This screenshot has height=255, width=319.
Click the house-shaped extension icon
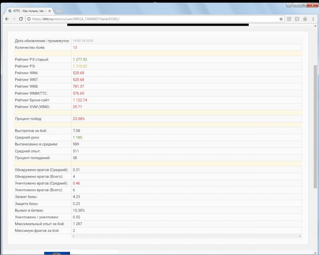[x=305, y=19]
